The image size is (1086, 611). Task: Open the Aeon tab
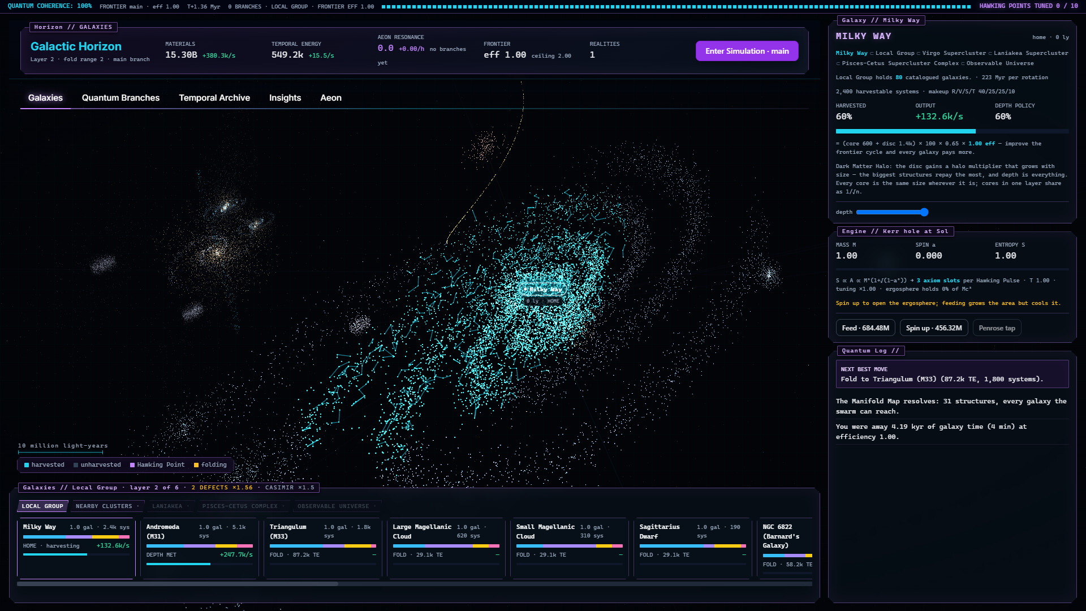[x=331, y=98]
